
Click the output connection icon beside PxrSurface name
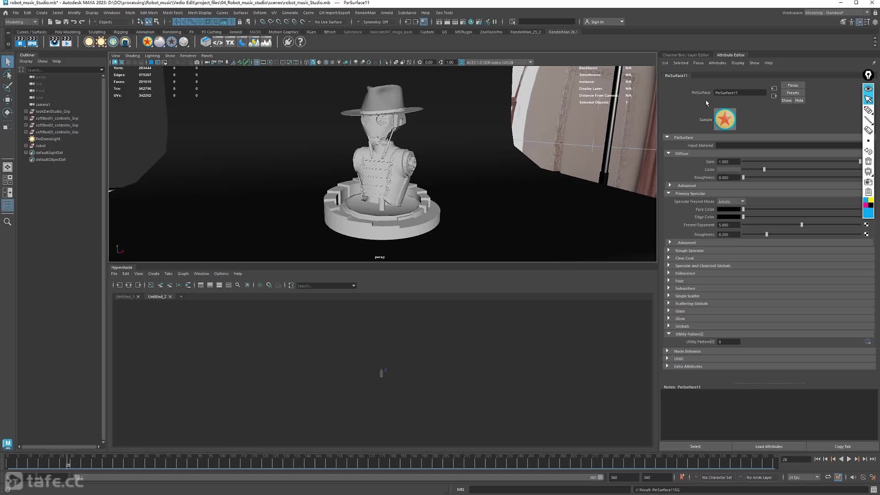774,96
